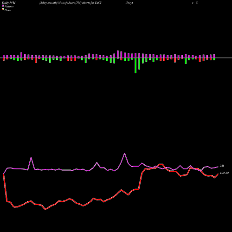Click the Volume legend color swatch
Screen dimensions: 232x232
click(3, 6)
